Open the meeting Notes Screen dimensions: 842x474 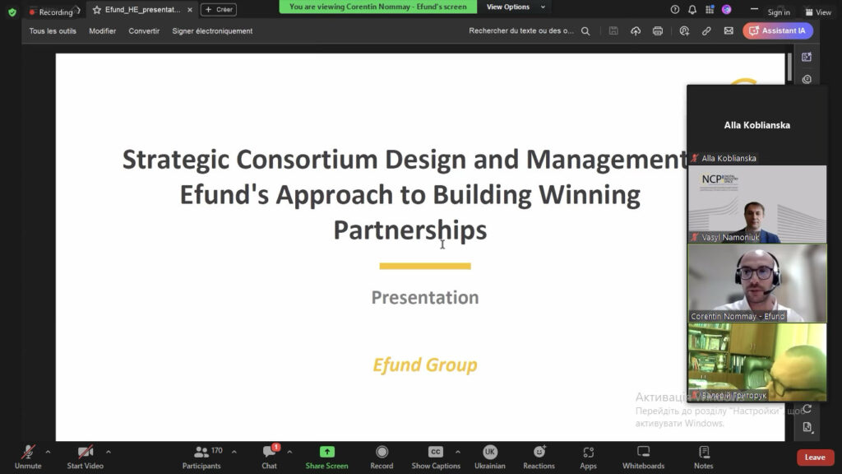[x=704, y=457]
